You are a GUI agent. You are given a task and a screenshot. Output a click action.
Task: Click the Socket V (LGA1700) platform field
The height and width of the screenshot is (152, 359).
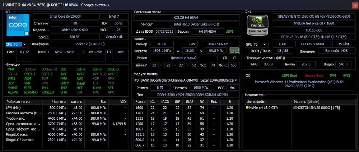89,44
